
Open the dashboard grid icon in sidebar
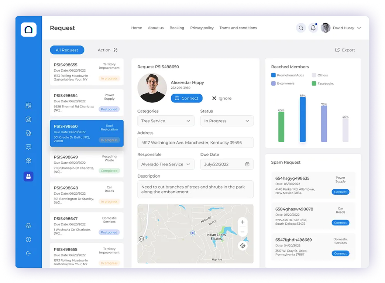click(28, 106)
